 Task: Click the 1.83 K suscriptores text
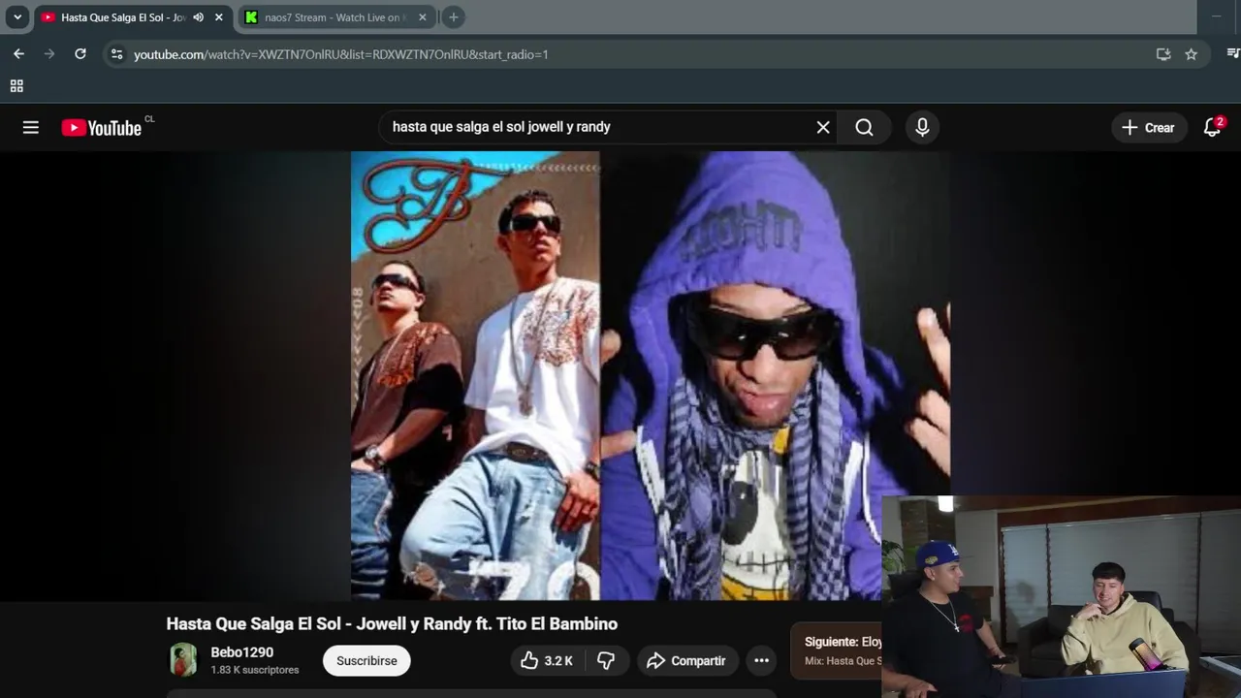255,670
